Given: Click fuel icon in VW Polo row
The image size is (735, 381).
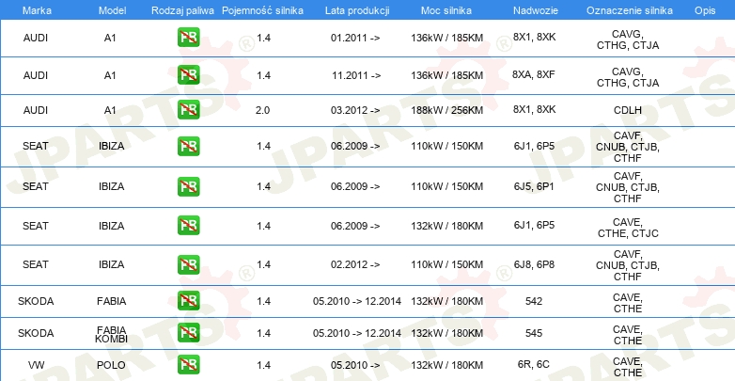Looking at the screenshot, I should click(x=188, y=365).
